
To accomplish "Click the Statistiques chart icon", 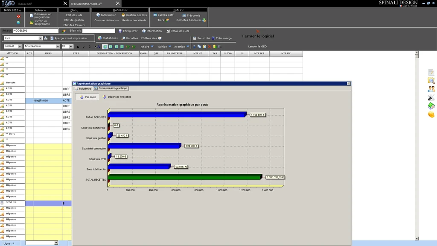I will click(x=99, y=38).
